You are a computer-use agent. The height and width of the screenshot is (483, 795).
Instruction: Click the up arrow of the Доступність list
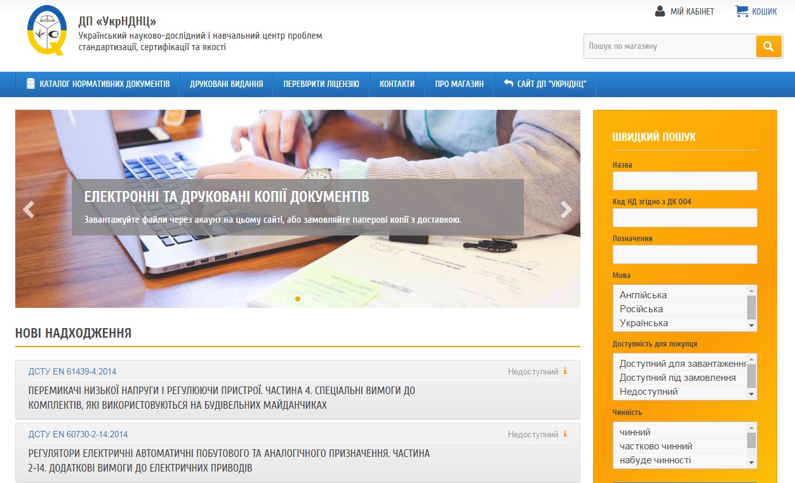752,359
